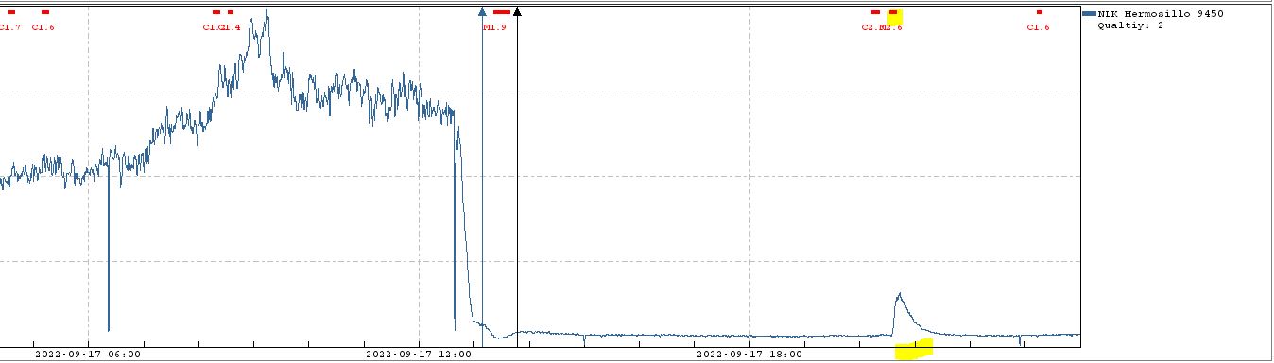Select the M1.9 flare label
Screen dimensions: 1274x363
(495, 27)
